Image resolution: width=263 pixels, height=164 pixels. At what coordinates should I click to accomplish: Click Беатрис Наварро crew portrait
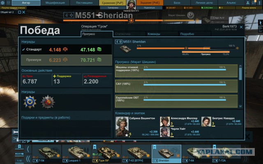pyautogui.click(x=206, y=121)
